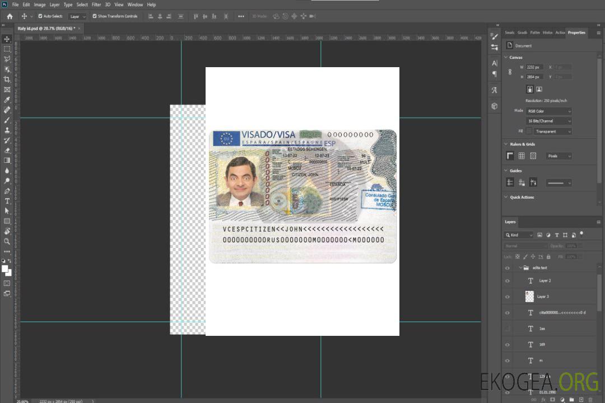Open the Brush Settings panel icon
This screenshot has height=403, width=605.
point(494,36)
